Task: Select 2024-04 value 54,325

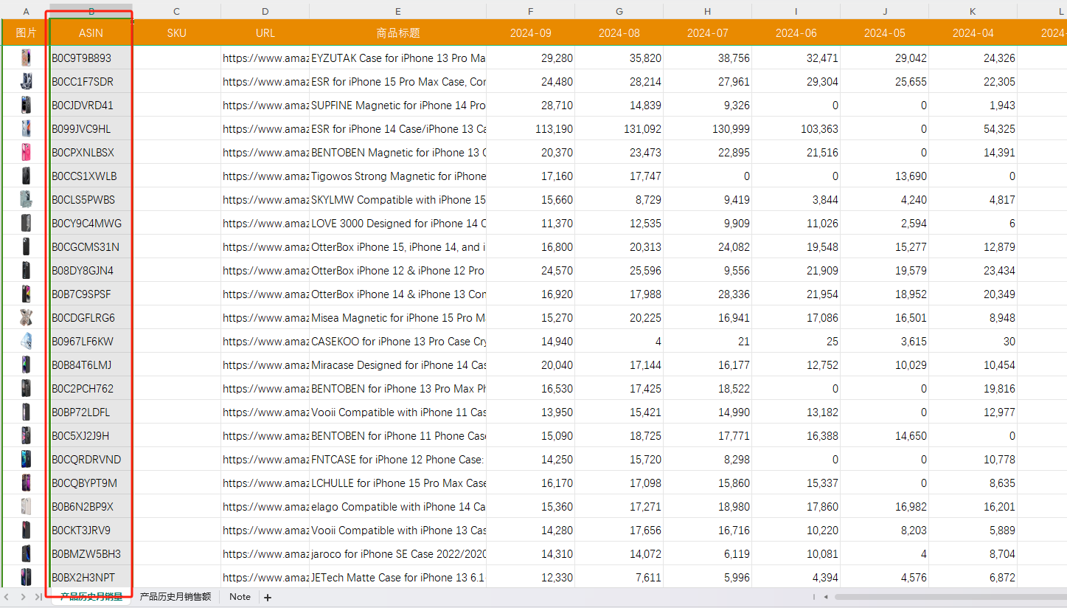Action: (x=973, y=128)
